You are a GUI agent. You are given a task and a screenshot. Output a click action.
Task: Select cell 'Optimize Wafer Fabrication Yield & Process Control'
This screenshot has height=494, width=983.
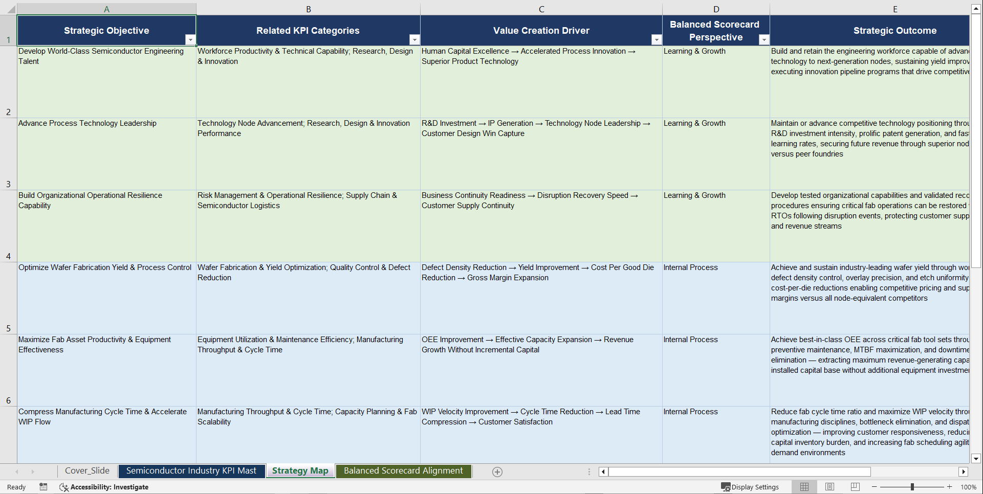[x=106, y=298]
